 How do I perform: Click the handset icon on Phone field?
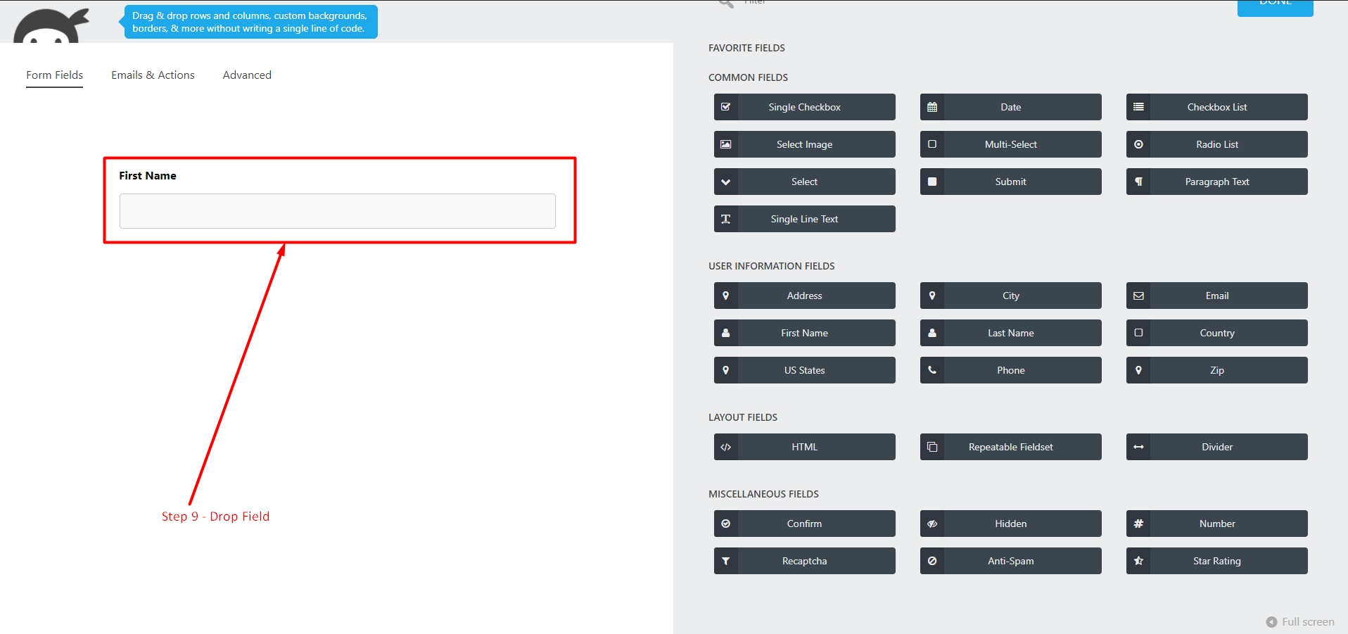click(931, 370)
